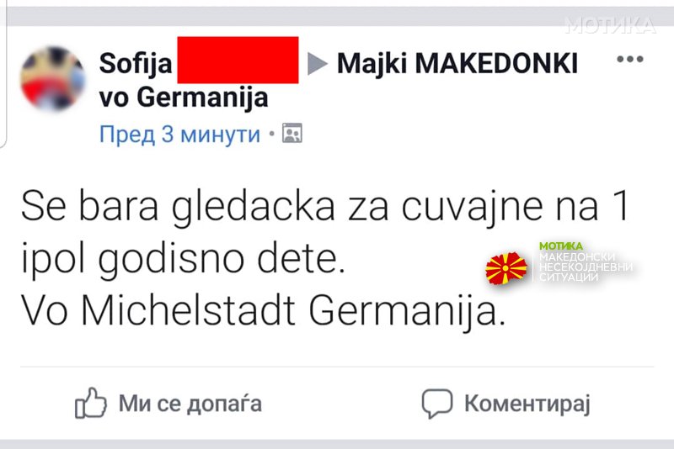Click the 'Vo Michelstadt Germanija' line
Viewport: 674px width, 449px height.
(263, 310)
